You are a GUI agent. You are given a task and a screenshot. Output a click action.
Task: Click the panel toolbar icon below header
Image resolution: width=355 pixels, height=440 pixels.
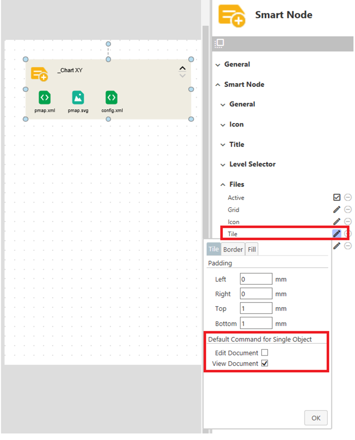219,43
